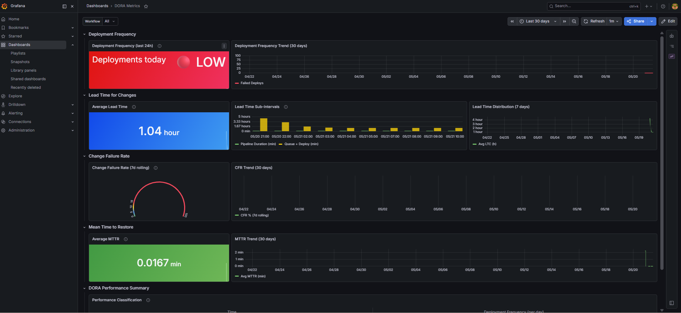Expand the Connections section chevron
Viewport: 681px width, 313px height.
click(73, 122)
